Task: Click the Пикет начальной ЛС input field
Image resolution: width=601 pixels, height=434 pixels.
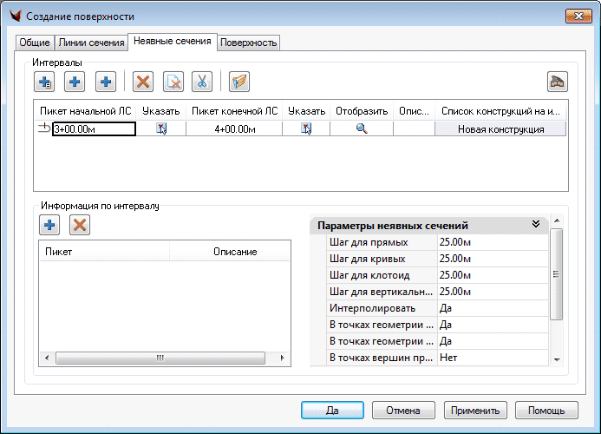Action: (x=94, y=129)
